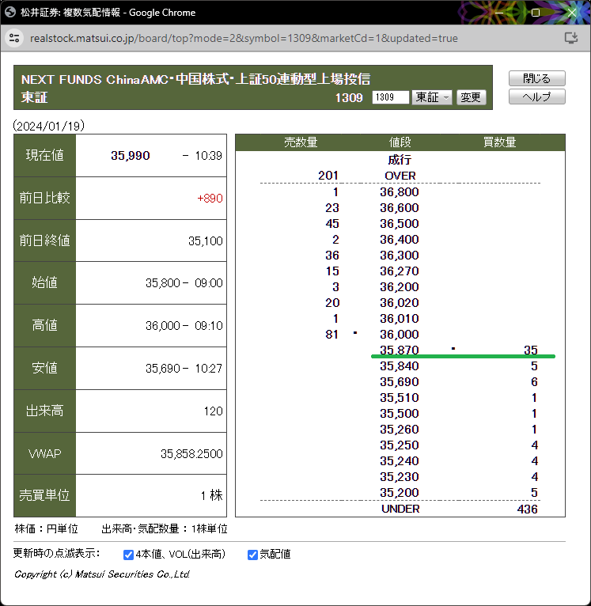Click the best ask price 36,000

[x=400, y=335]
